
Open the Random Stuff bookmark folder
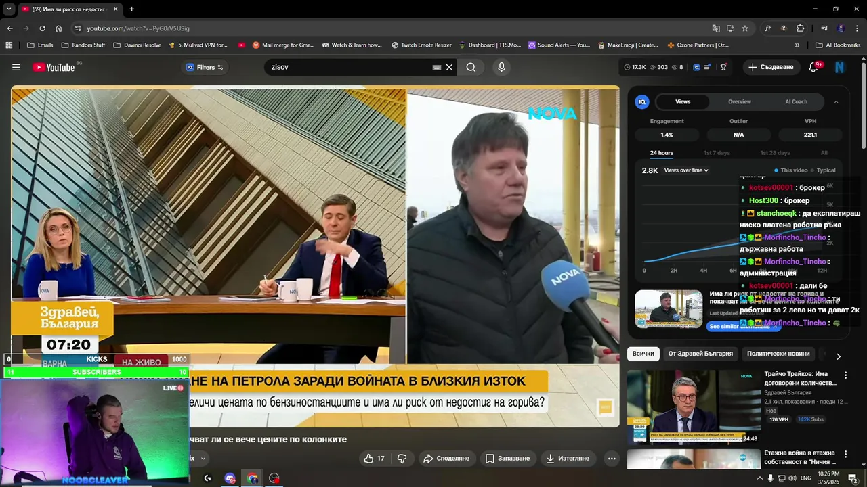point(83,45)
